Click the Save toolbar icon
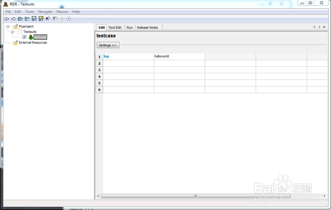 pos(34,19)
